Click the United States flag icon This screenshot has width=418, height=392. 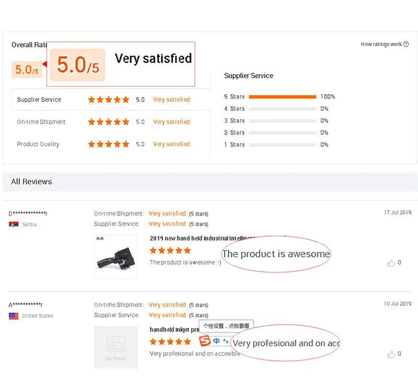pos(14,316)
